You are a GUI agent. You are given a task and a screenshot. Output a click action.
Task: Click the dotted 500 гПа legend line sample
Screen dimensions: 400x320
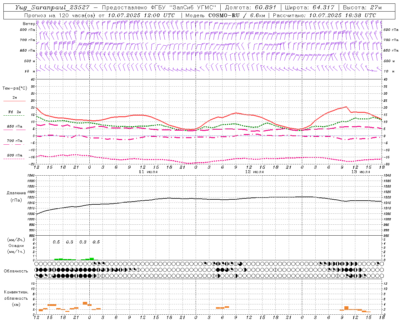(14, 159)
